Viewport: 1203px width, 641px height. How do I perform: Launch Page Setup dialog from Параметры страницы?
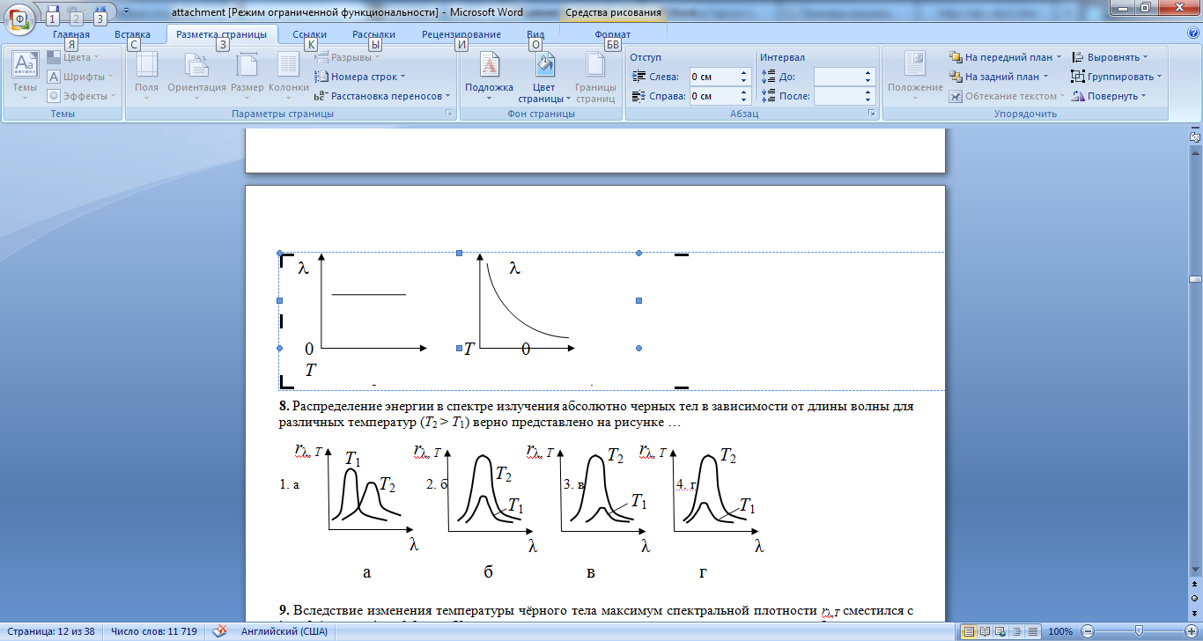click(449, 114)
